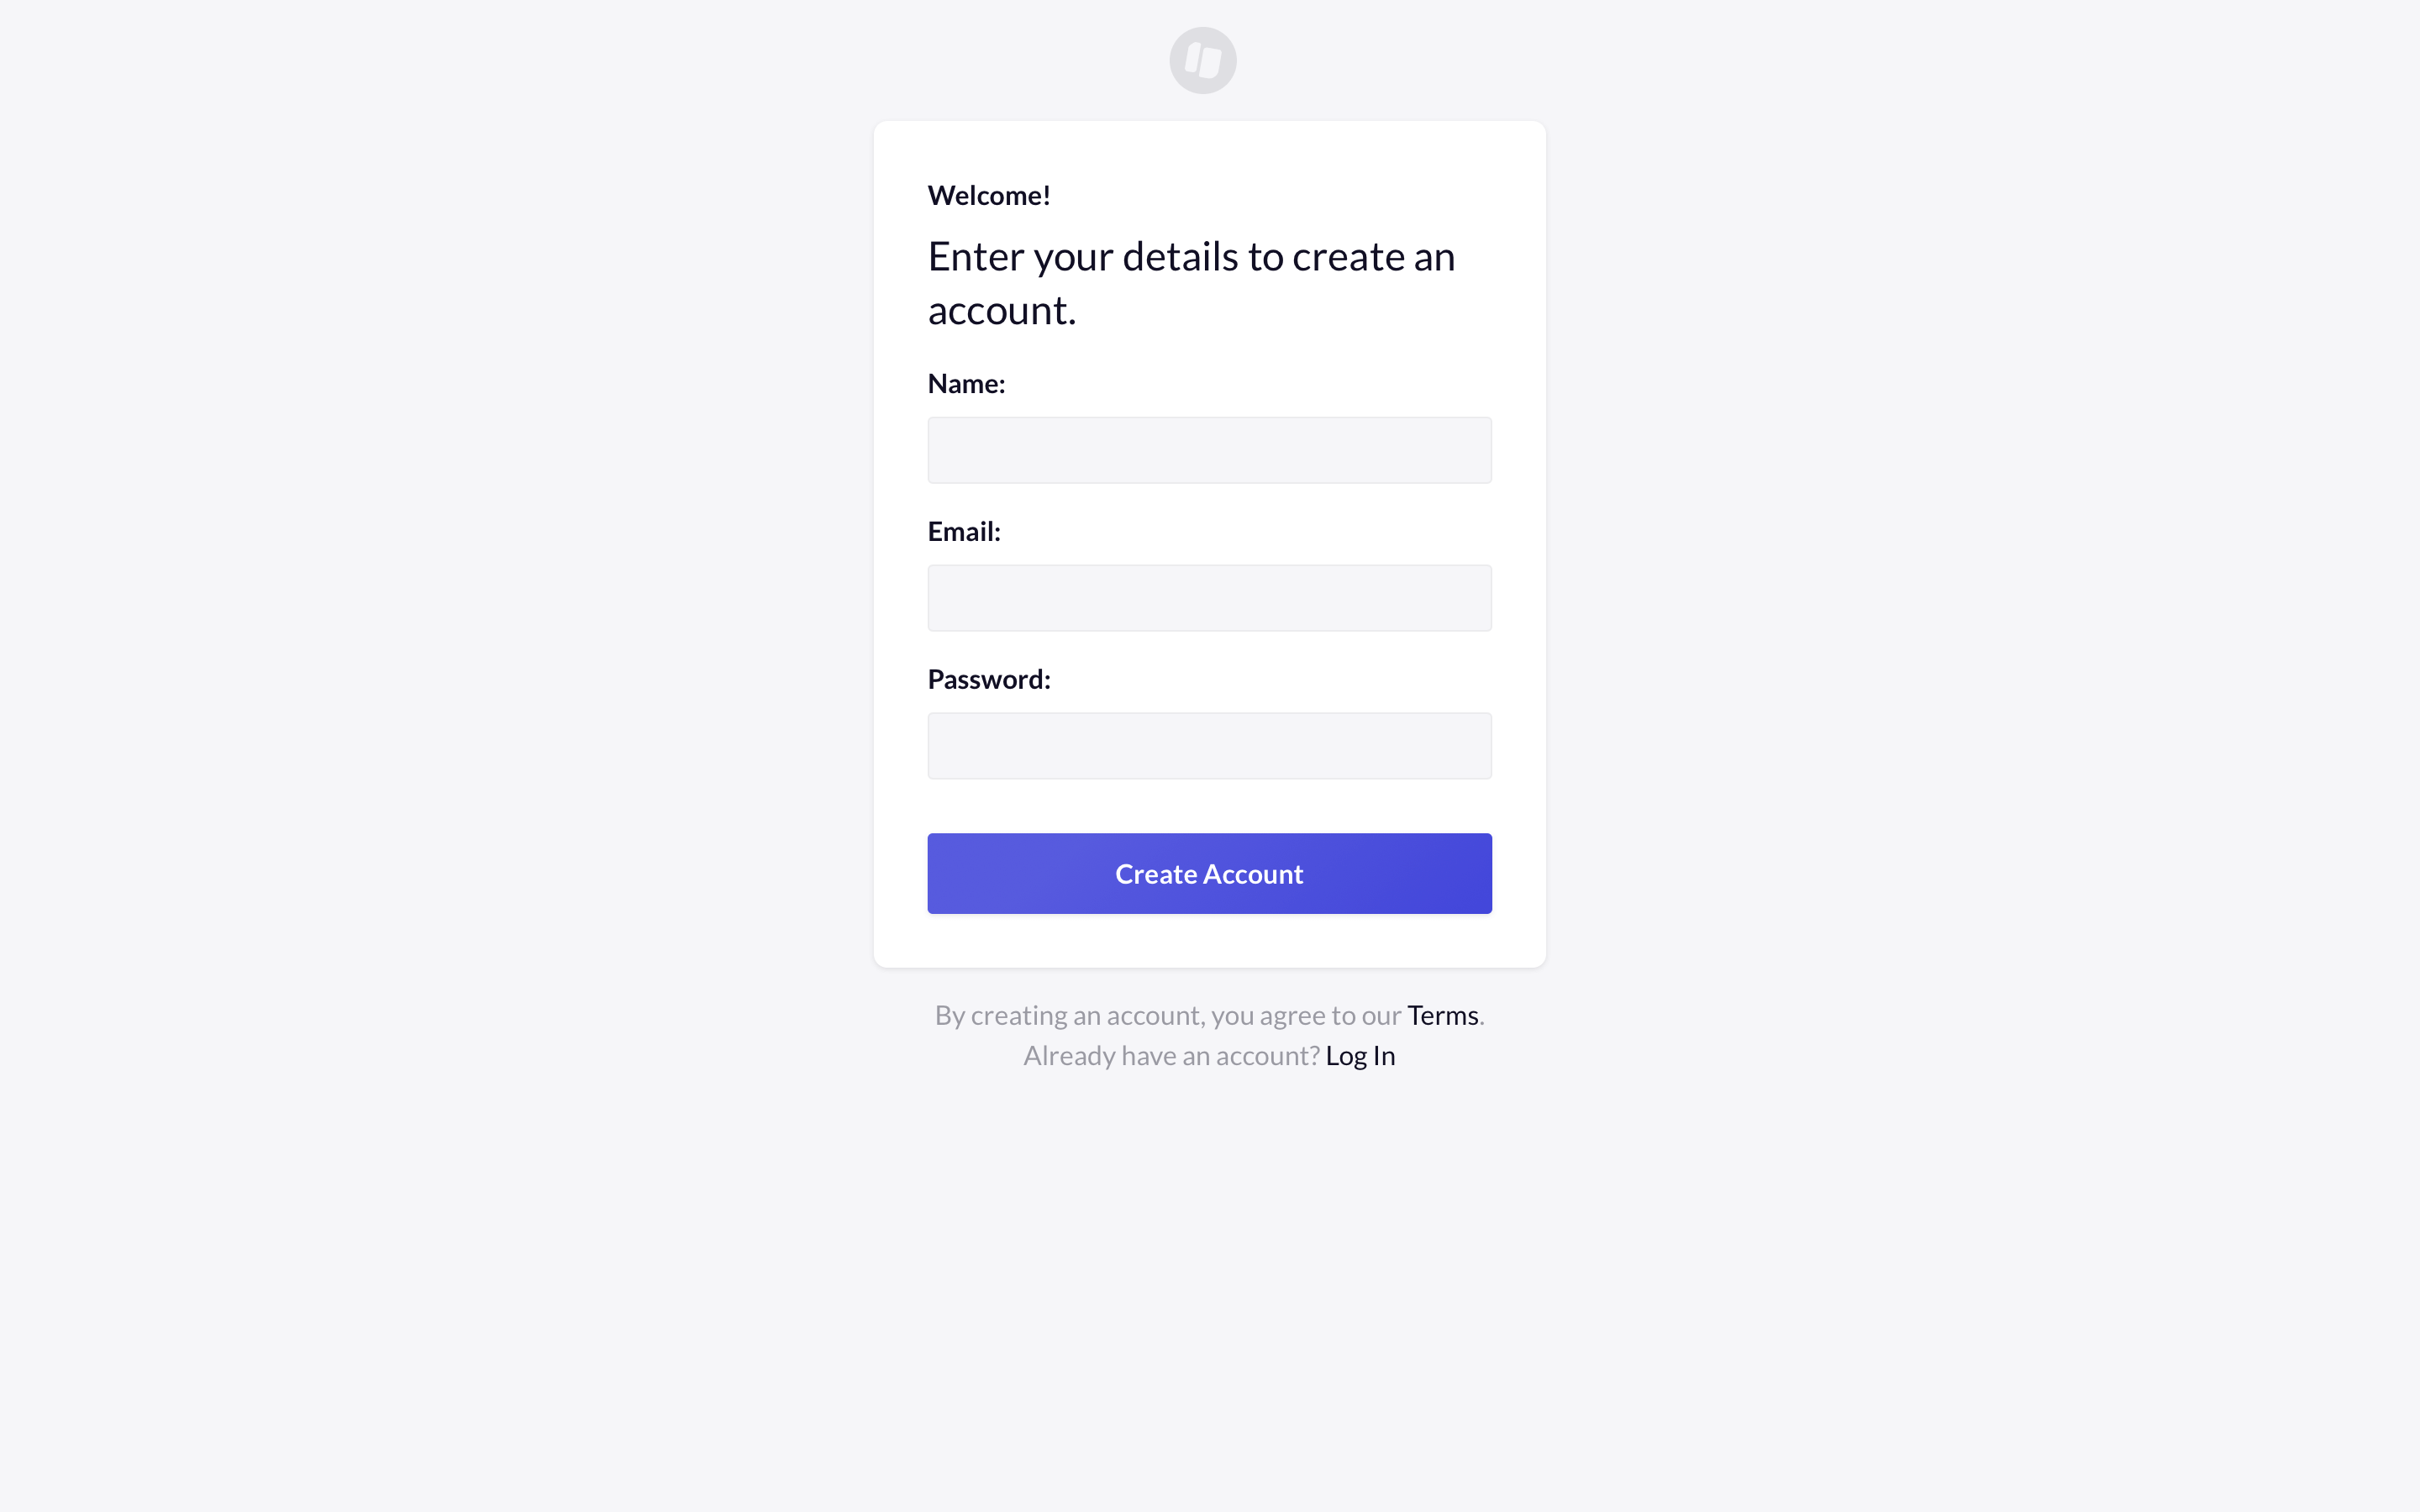Click the "Welcome!" heading
This screenshot has height=1512, width=2420.
(989, 195)
